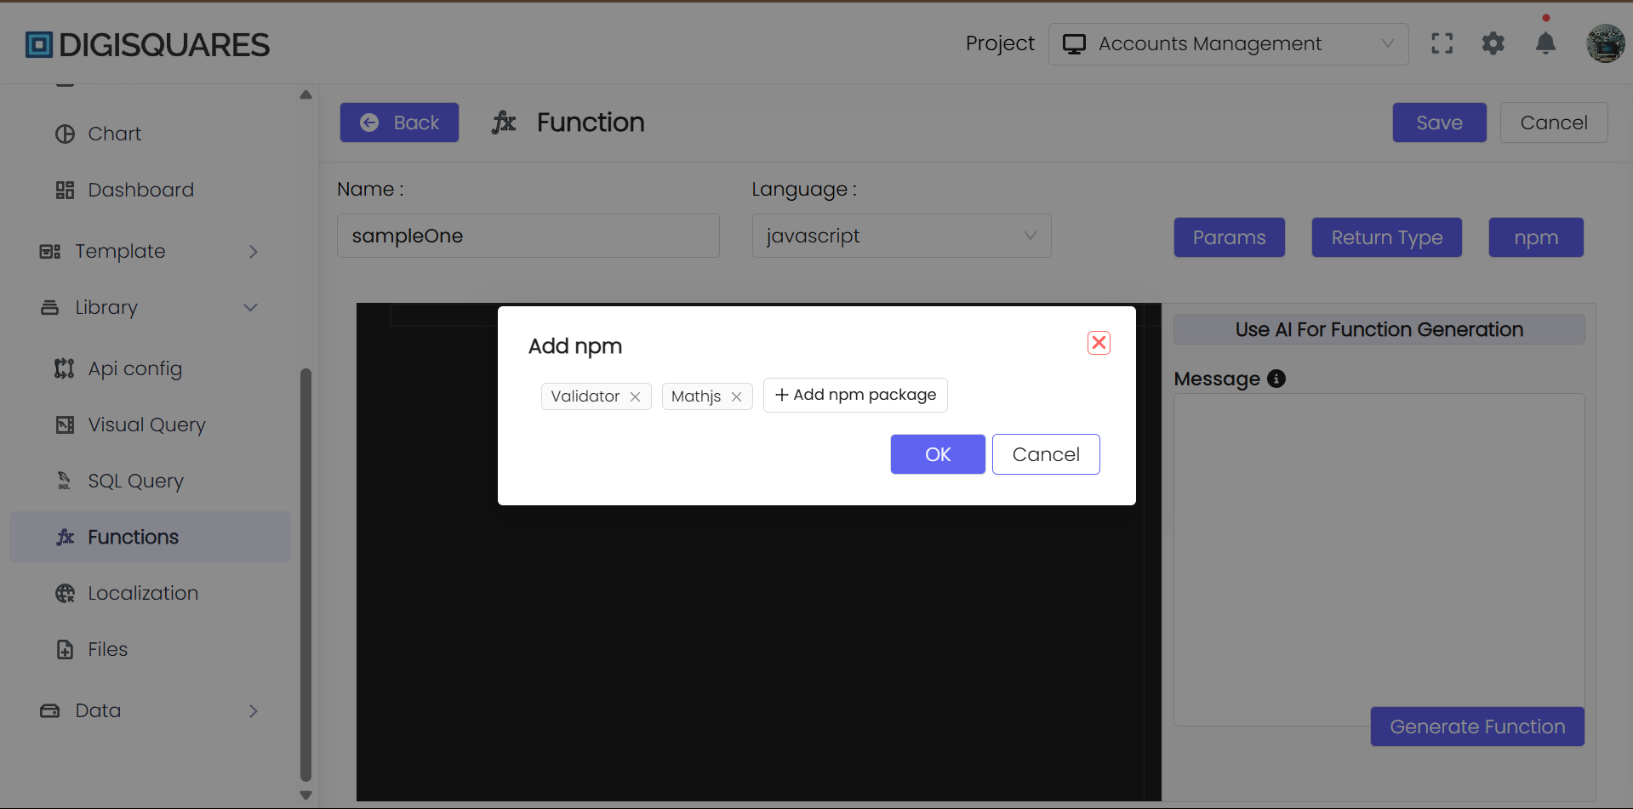Toggle fullscreen mode icon
Screen dimensions: 1633x809
(1442, 43)
